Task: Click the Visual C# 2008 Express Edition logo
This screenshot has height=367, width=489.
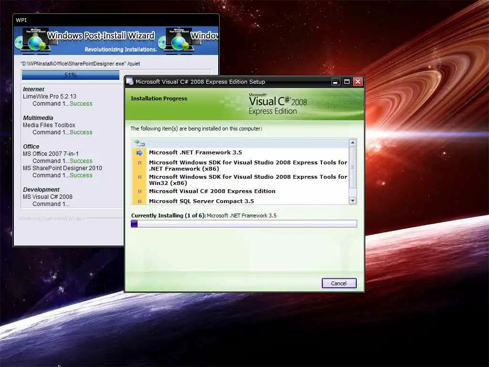Action: pos(277,104)
